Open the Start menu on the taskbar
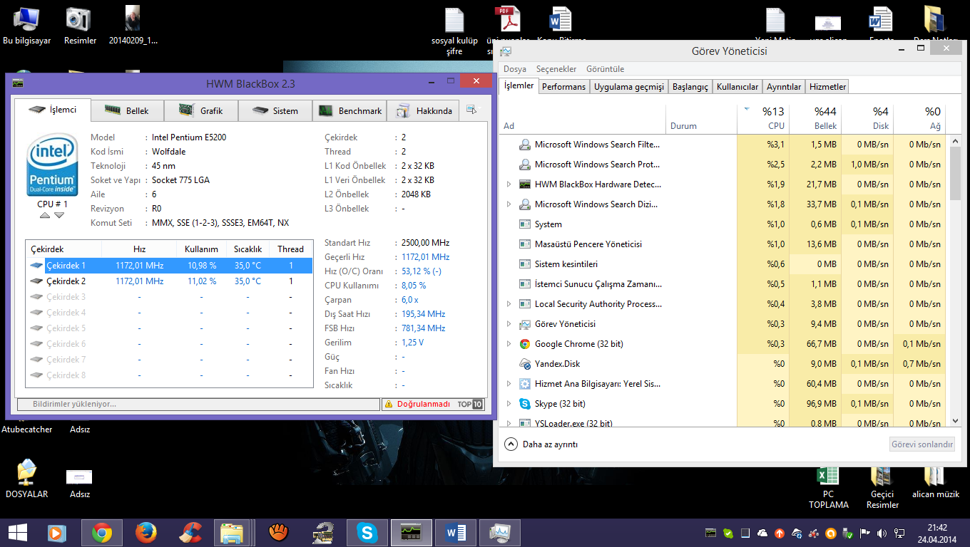Screen dimensions: 970x547 (17, 532)
